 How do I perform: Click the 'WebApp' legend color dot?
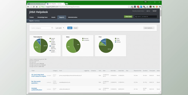click(116, 42)
